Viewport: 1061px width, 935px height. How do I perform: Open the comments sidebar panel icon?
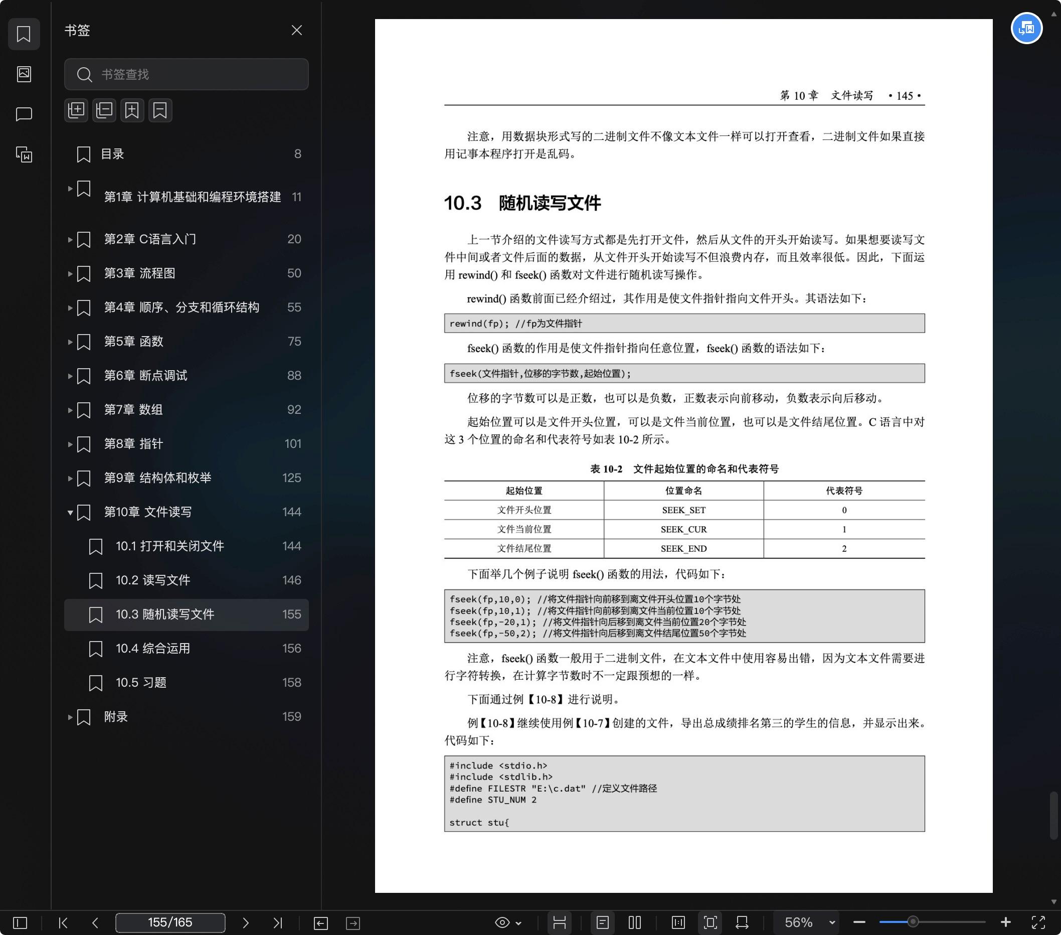point(24,114)
